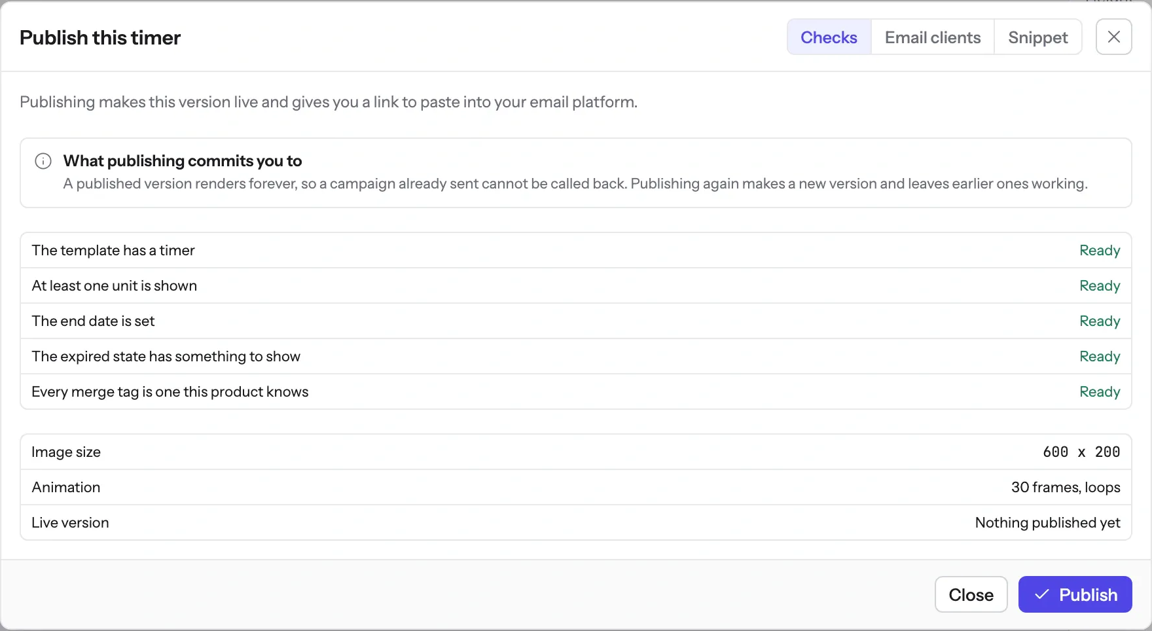
Task: Click the info icon beside publishing commitment
Action: point(43,161)
